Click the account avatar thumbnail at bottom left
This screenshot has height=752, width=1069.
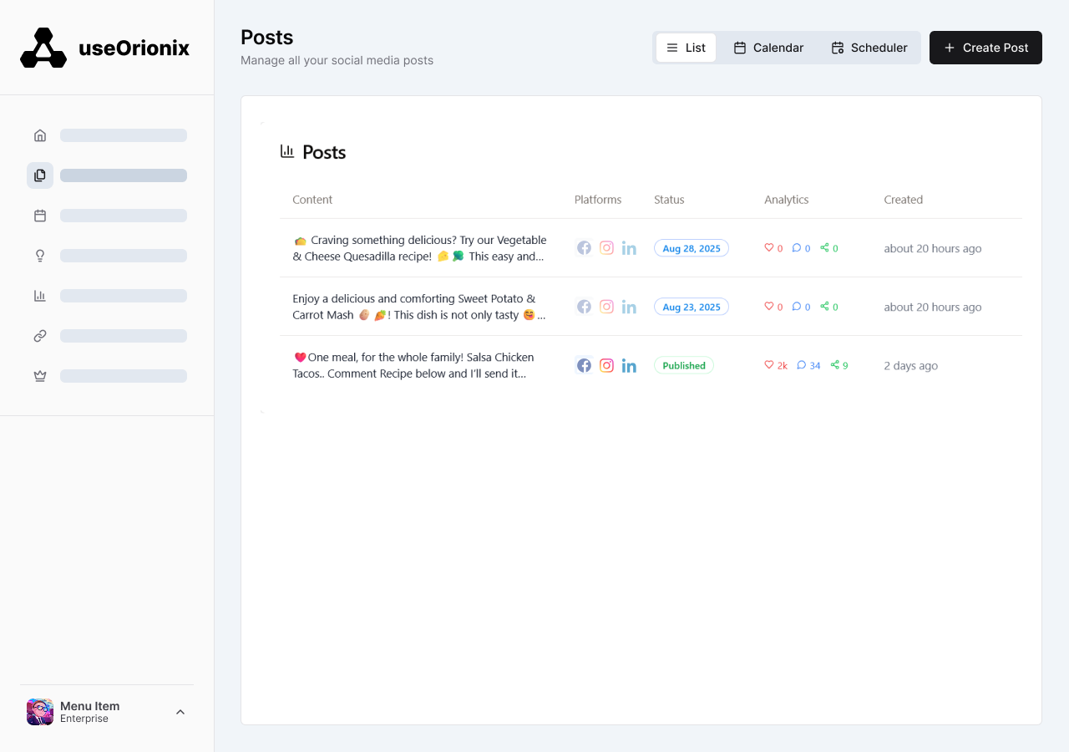(x=39, y=711)
